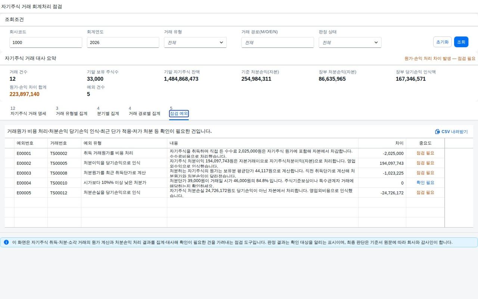
Task: Select row selector for exception E00001
Action: [x=9, y=153]
